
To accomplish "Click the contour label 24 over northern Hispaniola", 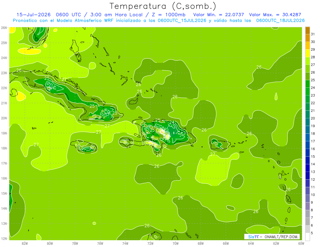I will coord(172,123).
